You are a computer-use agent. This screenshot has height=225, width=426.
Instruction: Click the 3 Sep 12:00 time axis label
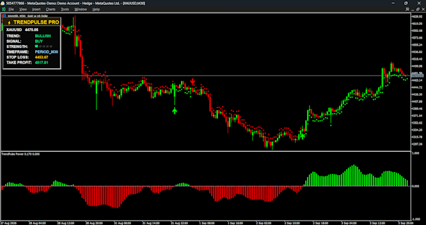(378, 223)
